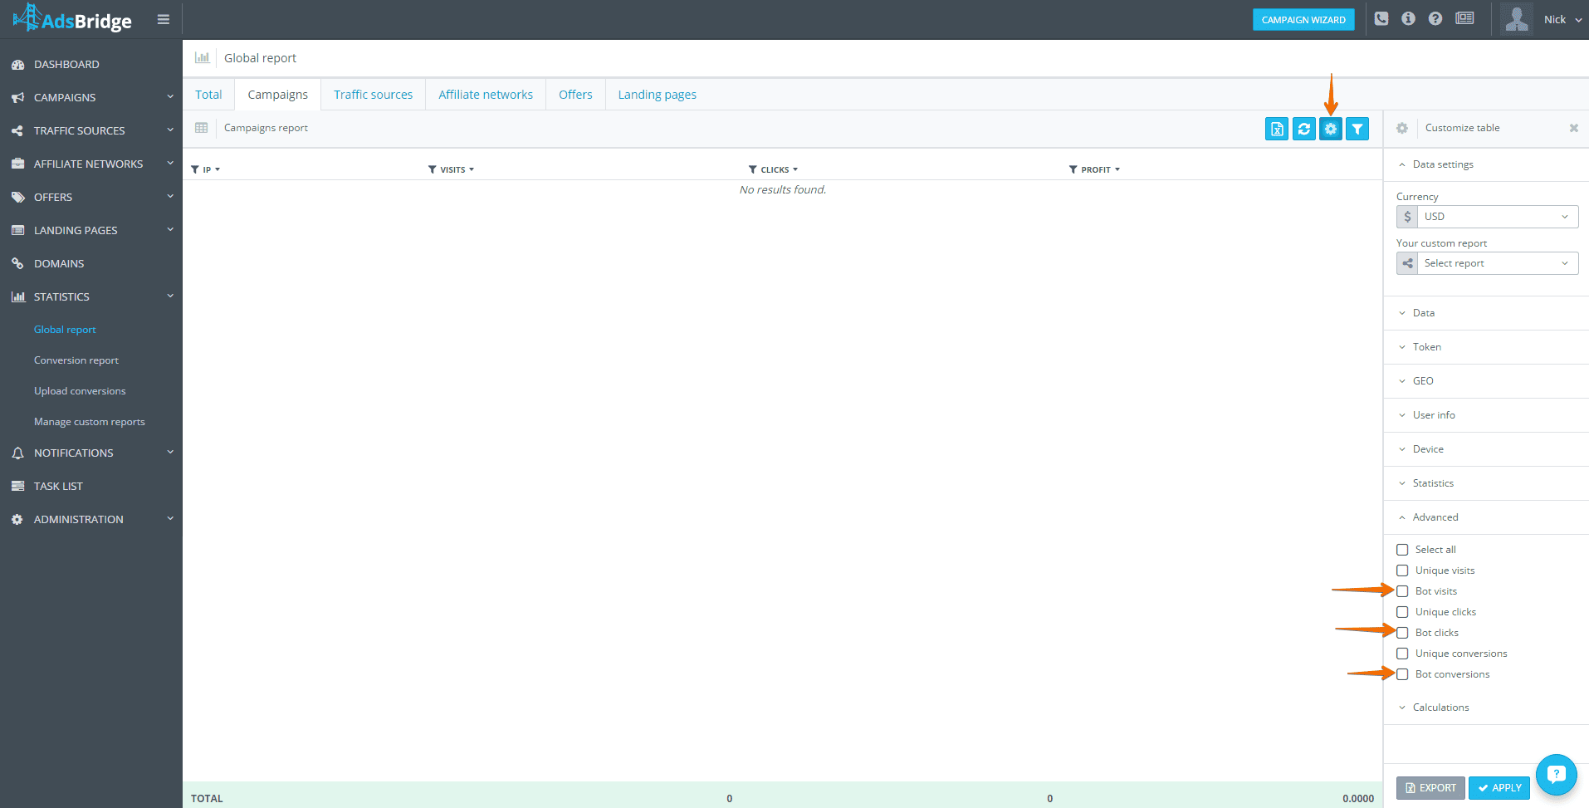Collapse the Advanced section
Screen dimensions: 1589x808
click(1486, 517)
